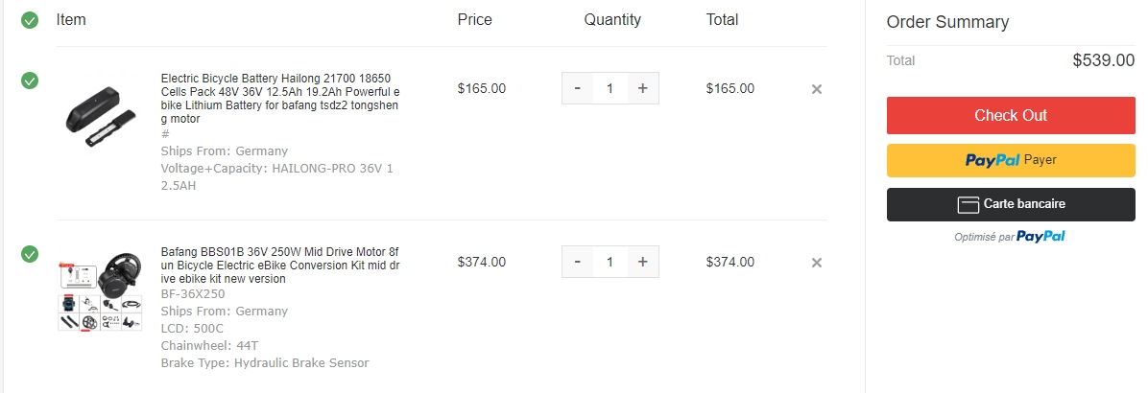
Task: Remove the Hailong battery from cart
Action: 817,89
